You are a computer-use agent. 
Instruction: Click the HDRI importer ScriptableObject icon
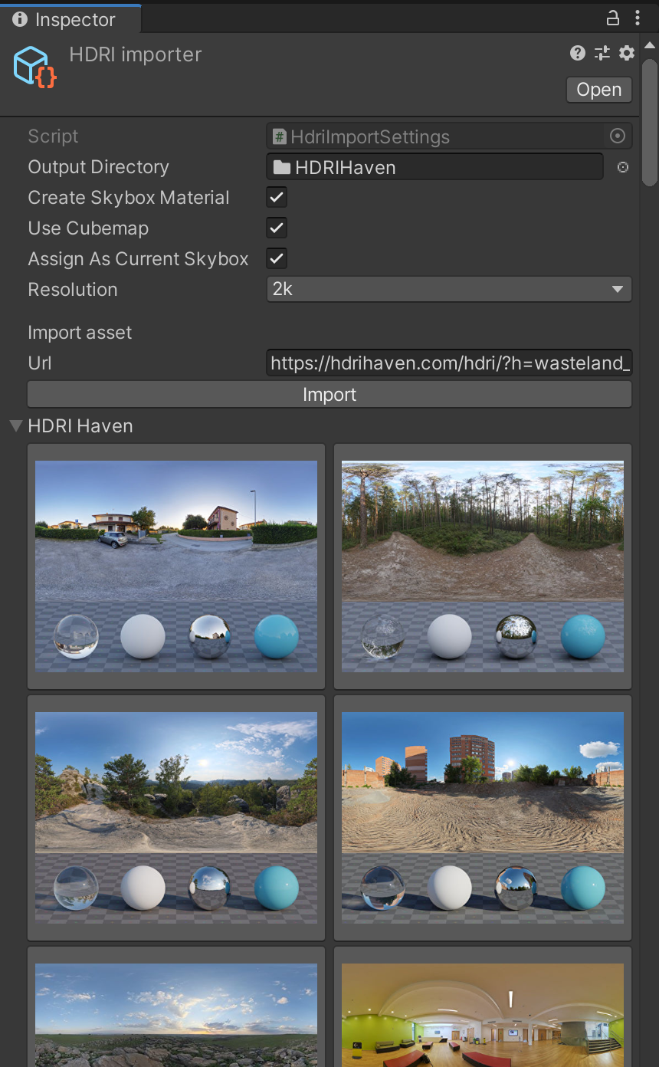35,67
